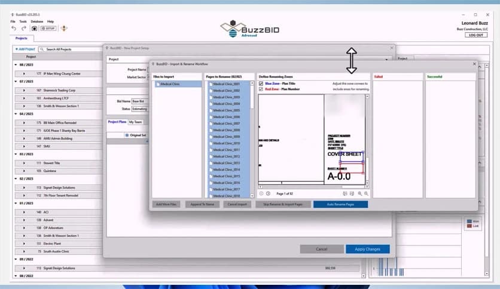Collapse the 03/2023 project group
This screenshot has height=289, width=500.
(x=16, y=154)
